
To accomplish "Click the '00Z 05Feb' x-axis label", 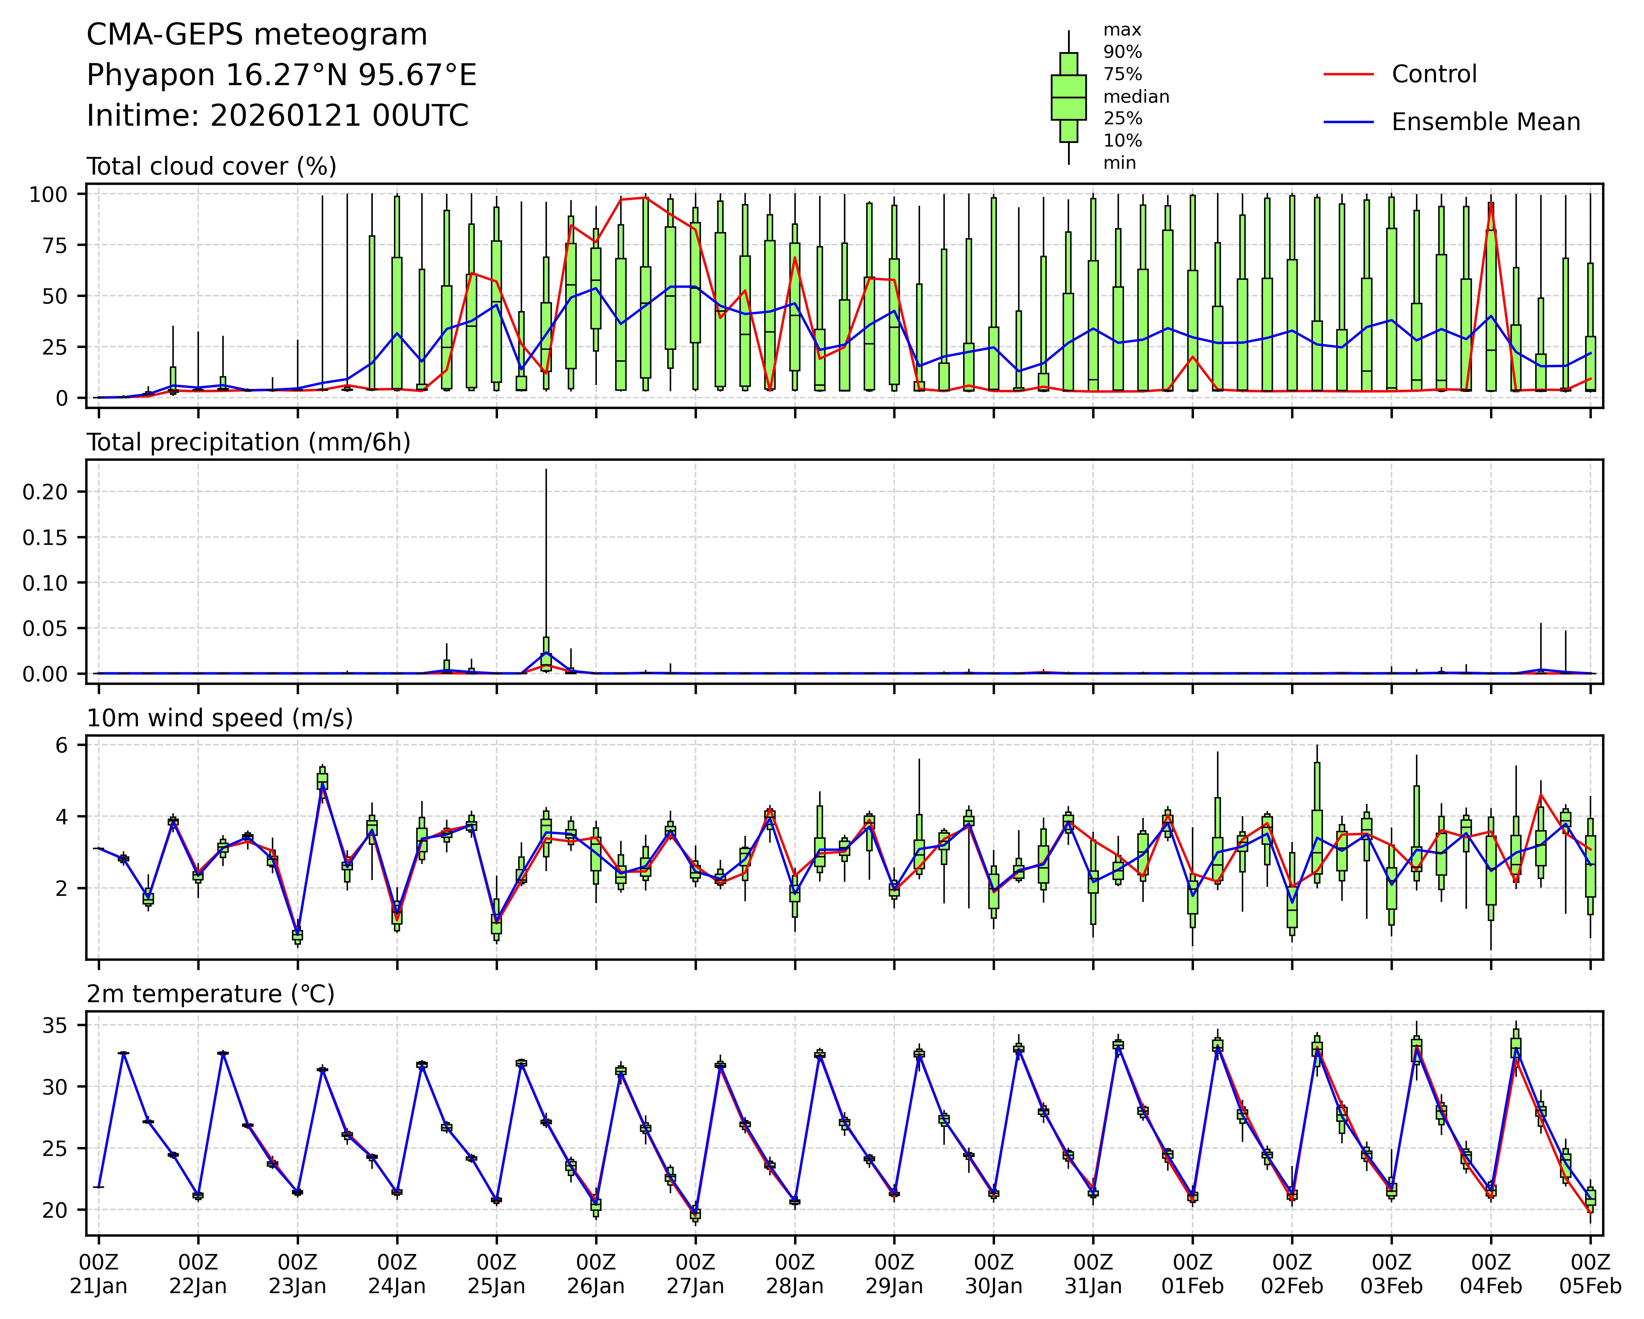I will click(x=1590, y=1274).
